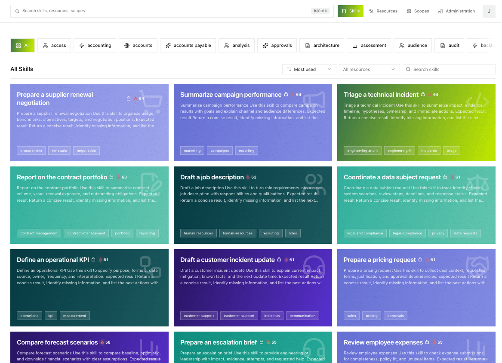Focus the global search skills, resources, scopes field

point(172,11)
